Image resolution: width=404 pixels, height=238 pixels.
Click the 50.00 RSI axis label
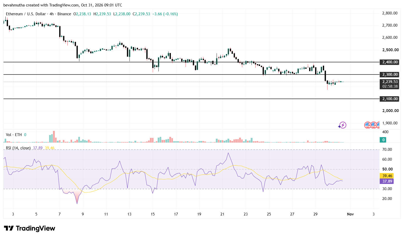(x=387, y=169)
